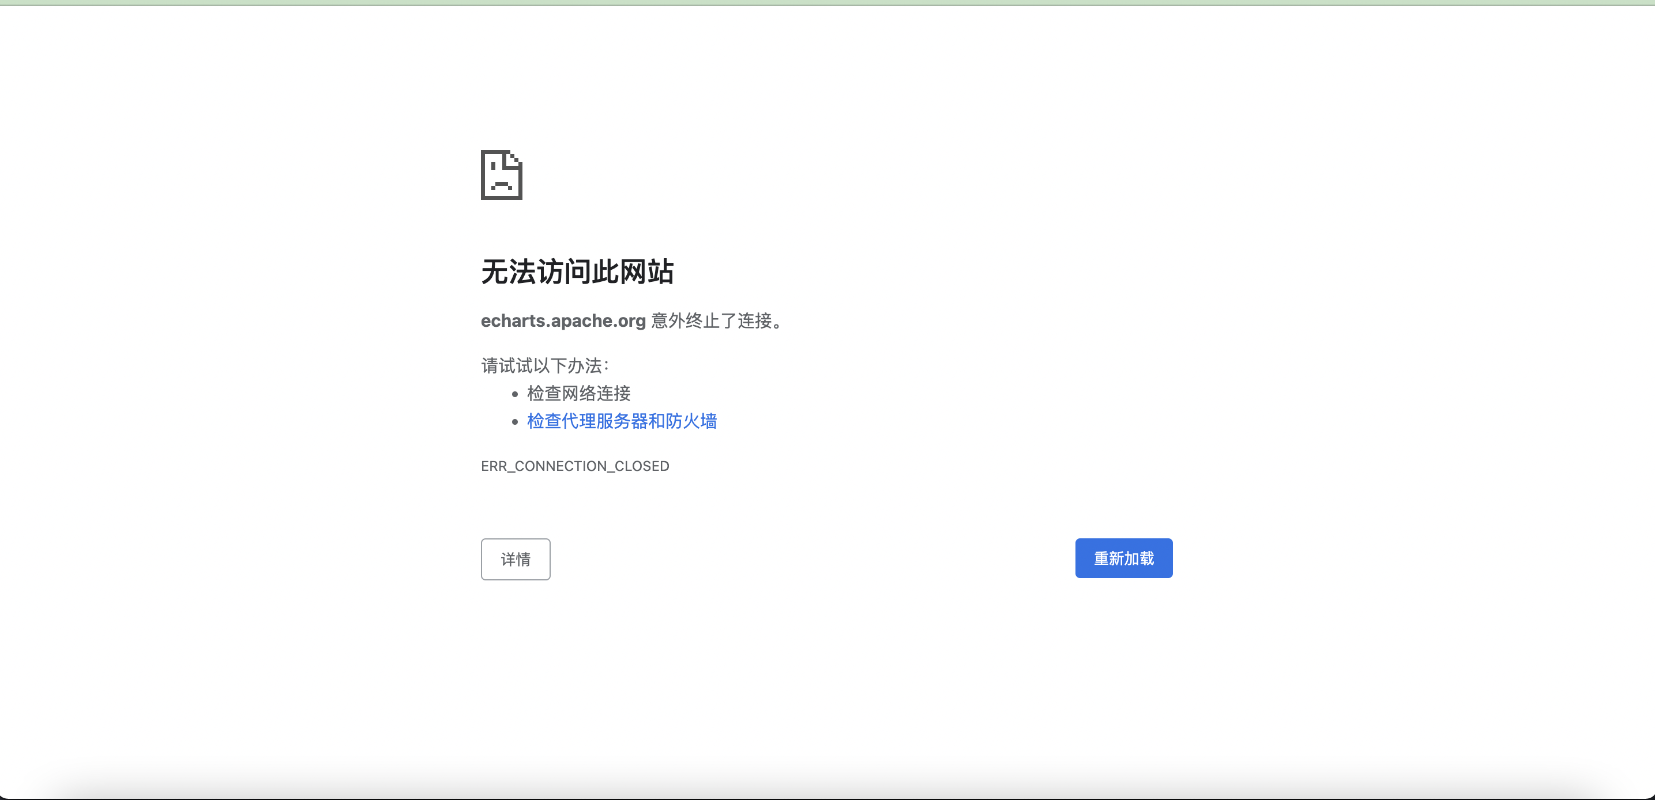Click the torn bottom edge of the document icon
The height and width of the screenshot is (800, 1655).
click(x=502, y=201)
